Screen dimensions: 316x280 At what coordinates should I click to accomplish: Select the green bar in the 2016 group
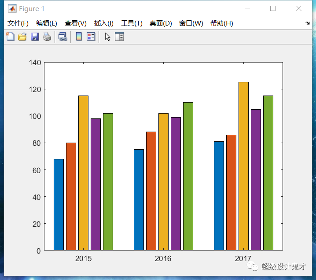[x=188, y=177]
